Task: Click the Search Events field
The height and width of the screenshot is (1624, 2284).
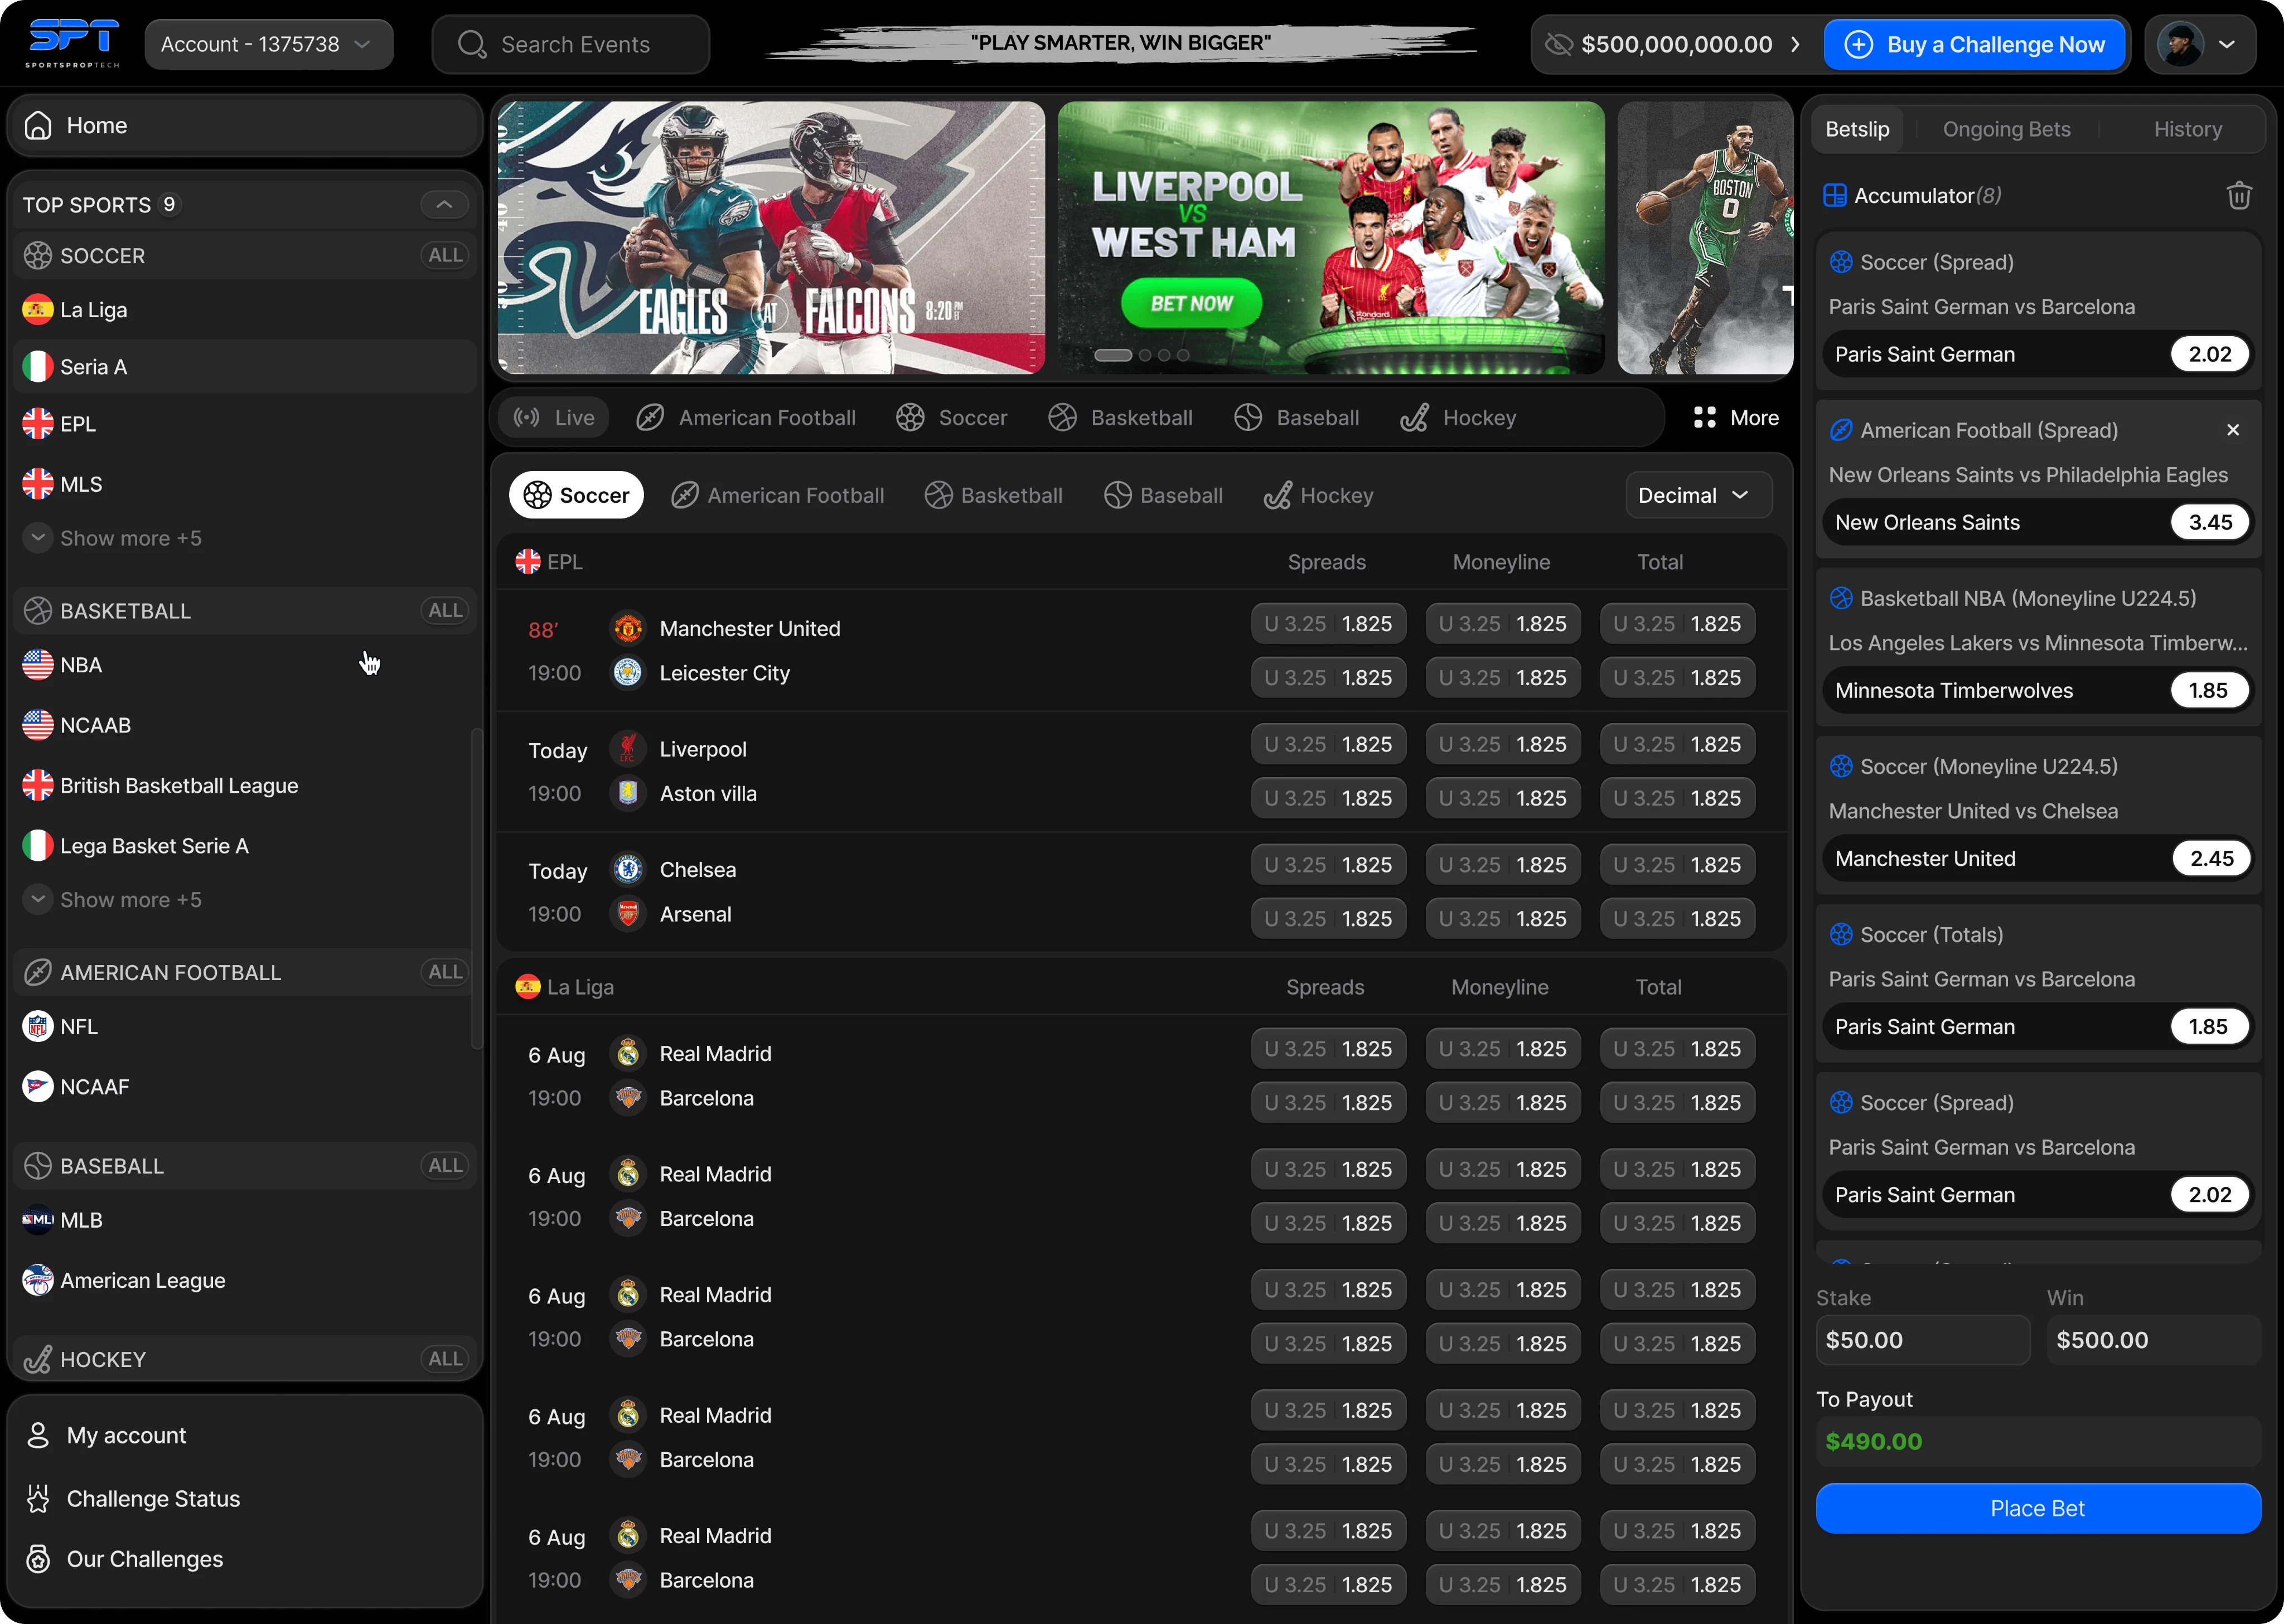Action: coord(571,44)
